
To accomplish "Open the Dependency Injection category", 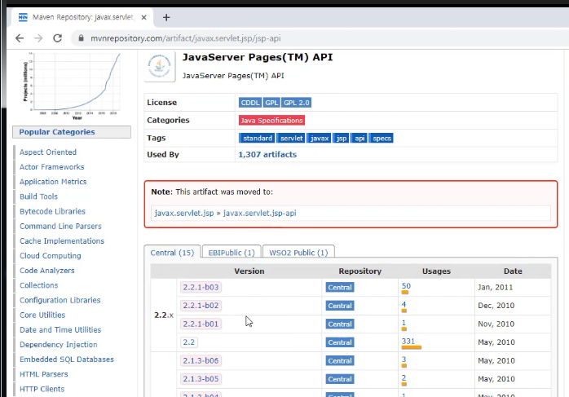I will 59,345.
